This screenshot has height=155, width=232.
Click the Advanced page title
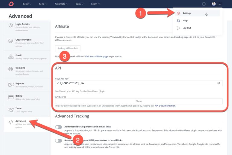pos(21,16)
